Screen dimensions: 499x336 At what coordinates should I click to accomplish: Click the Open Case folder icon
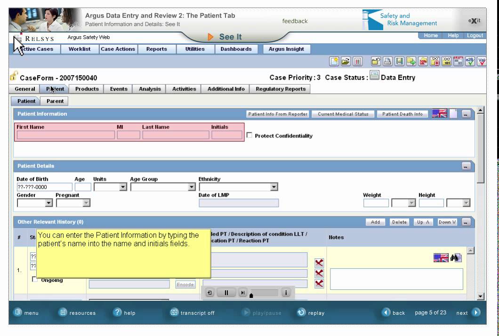pos(346,61)
